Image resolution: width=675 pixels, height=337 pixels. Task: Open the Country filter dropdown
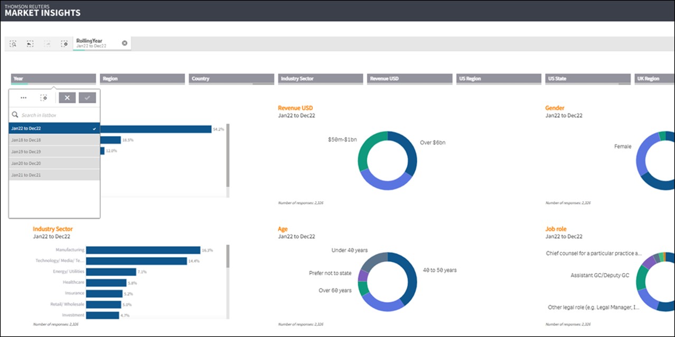click(x=231, y=79)
